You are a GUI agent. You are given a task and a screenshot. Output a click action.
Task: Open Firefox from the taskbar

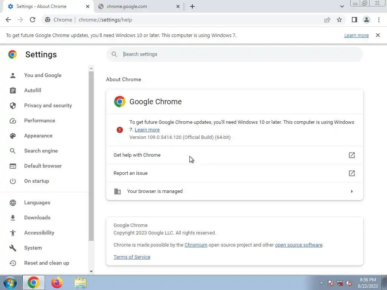click(x=57, y=282)
